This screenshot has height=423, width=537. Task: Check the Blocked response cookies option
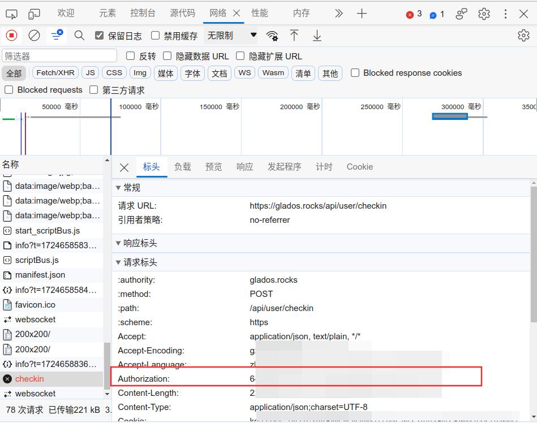point(355,73)
